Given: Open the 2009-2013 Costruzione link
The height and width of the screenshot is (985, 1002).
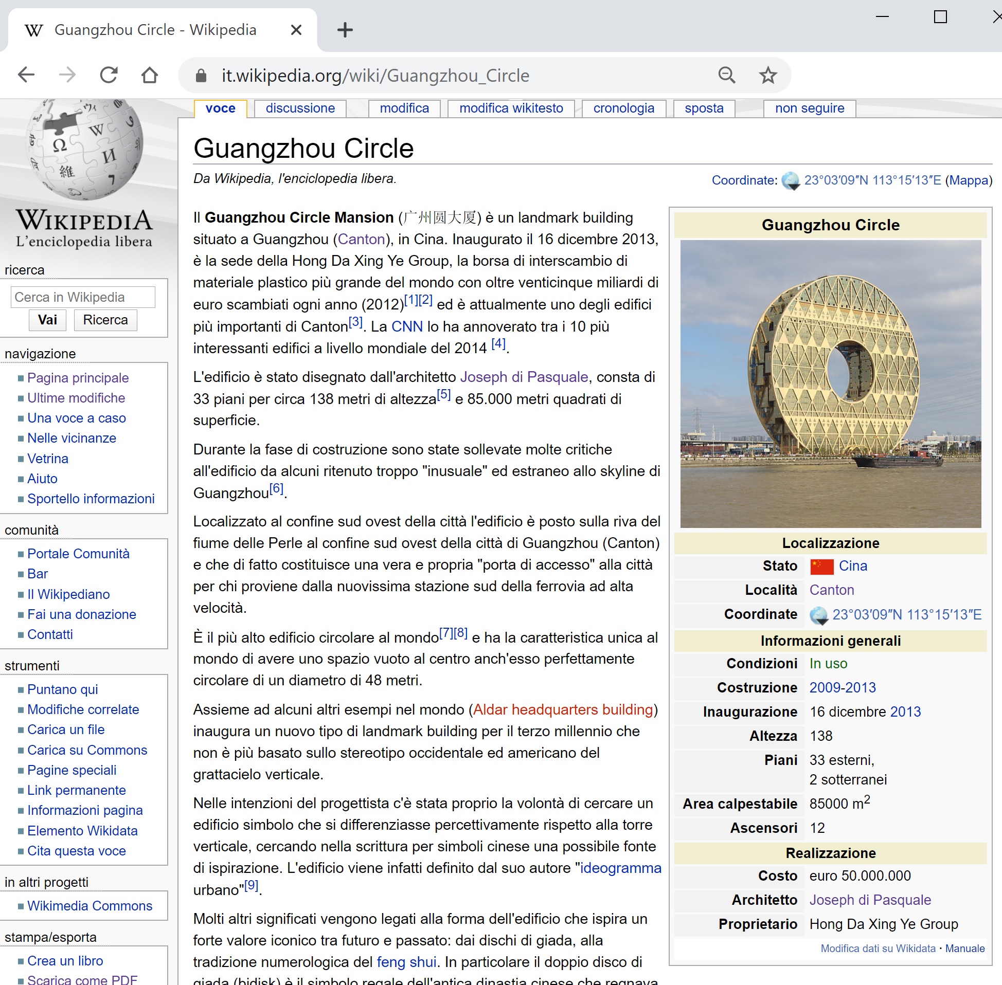Looking at the screenshot, I should [843, 688].
